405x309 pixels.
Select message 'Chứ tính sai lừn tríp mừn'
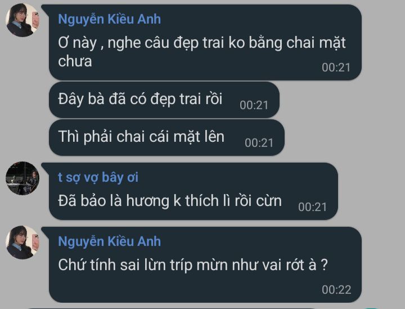[205, 265]
